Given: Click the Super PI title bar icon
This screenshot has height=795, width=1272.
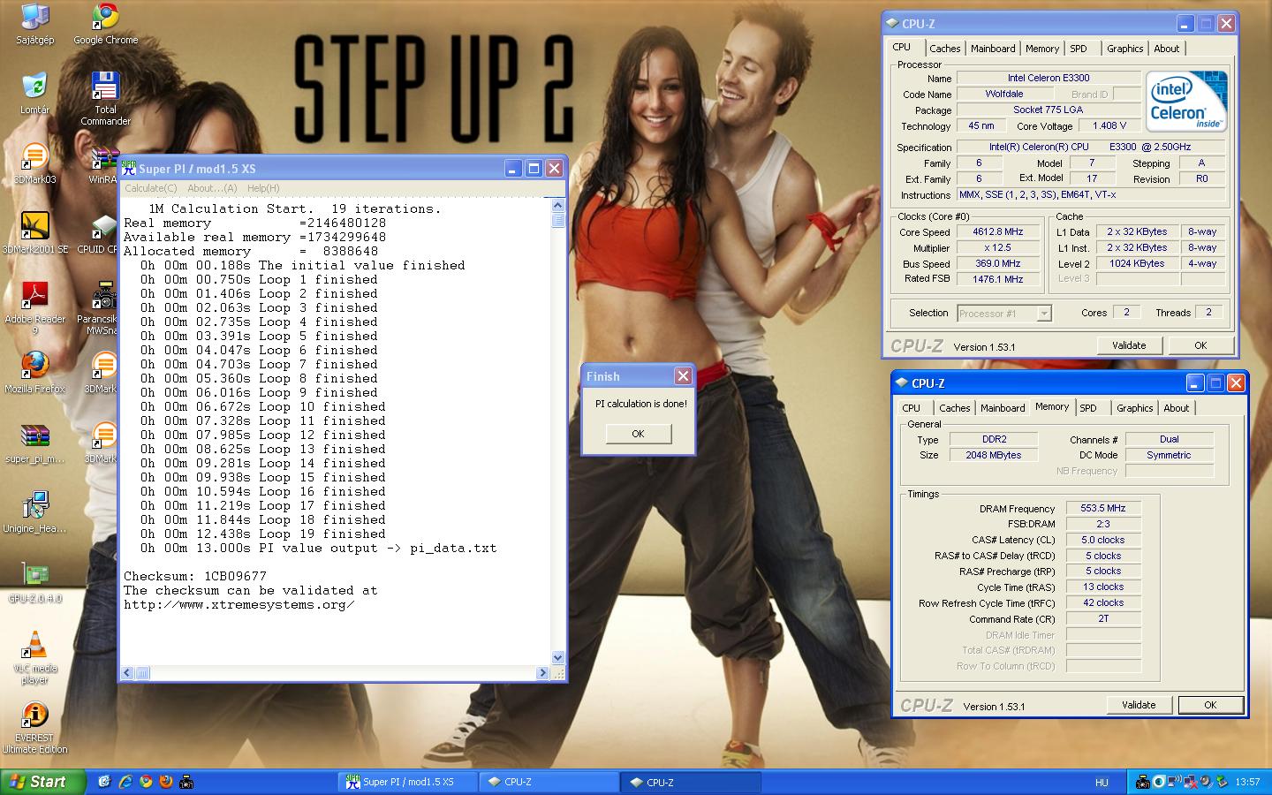Looking at the screenshot, I should [x=129, y=169].
